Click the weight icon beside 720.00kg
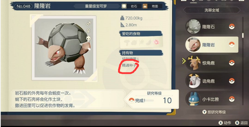The image size is (249, 127). 122,18
